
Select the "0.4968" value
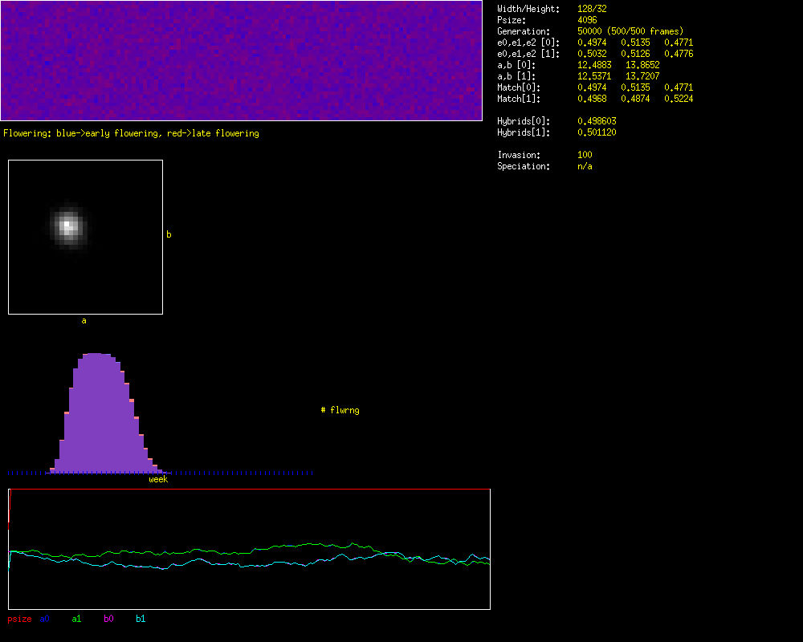(x=592, y=100)
